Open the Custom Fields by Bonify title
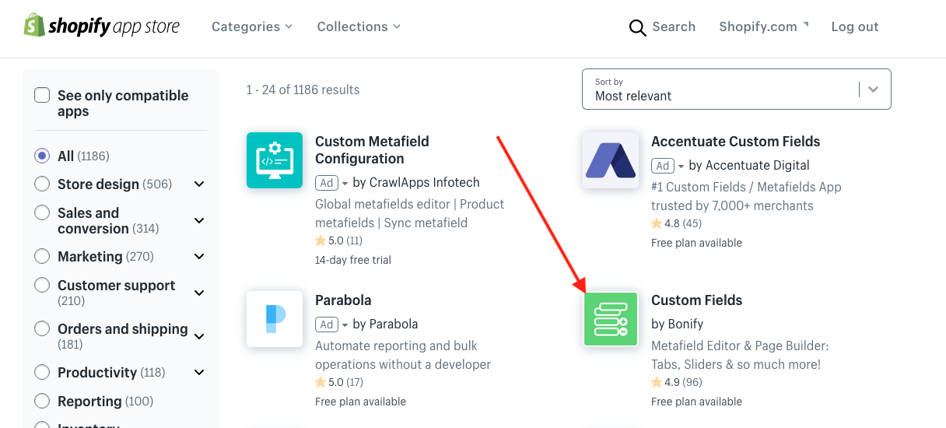 697,300
